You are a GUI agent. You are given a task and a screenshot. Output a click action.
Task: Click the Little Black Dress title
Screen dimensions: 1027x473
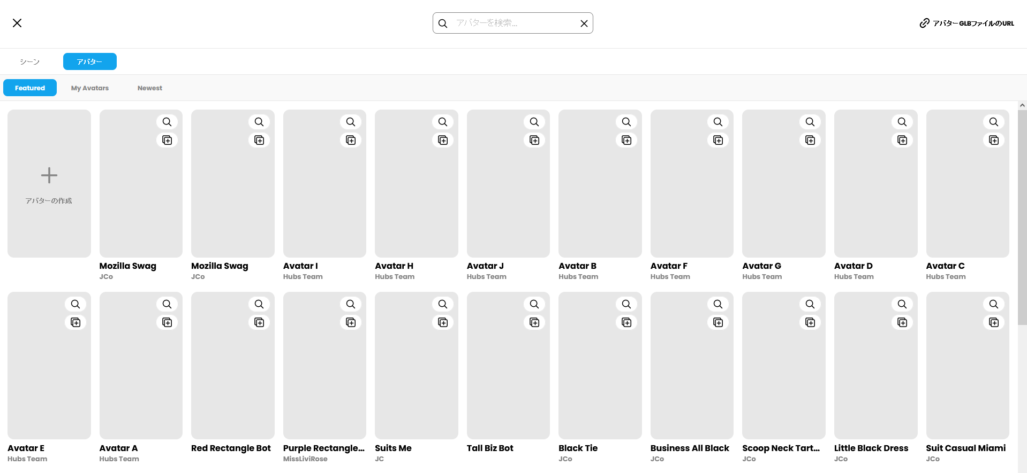[871, 448]
